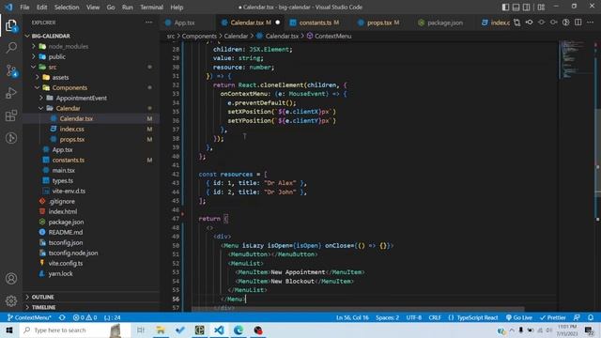Click Go Live in status bar
The width and height of the screenshot is (601, 338).
(x=519, y=317)
